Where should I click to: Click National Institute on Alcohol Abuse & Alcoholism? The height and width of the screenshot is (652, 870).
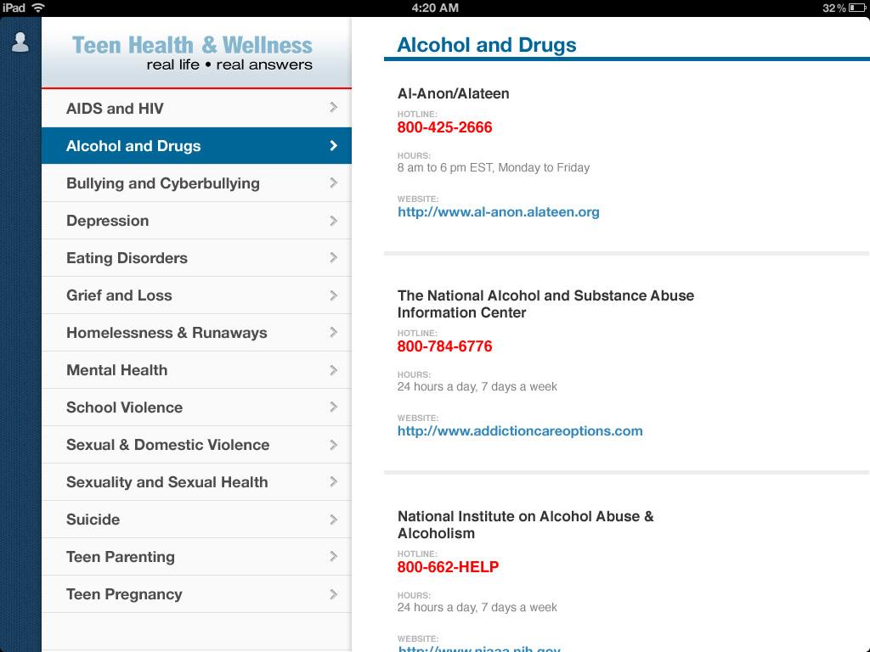[525, 525]
